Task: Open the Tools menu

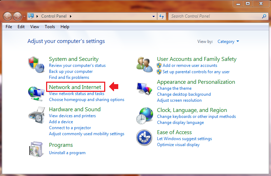Action: pyautogui.click(x=50, y=27)
